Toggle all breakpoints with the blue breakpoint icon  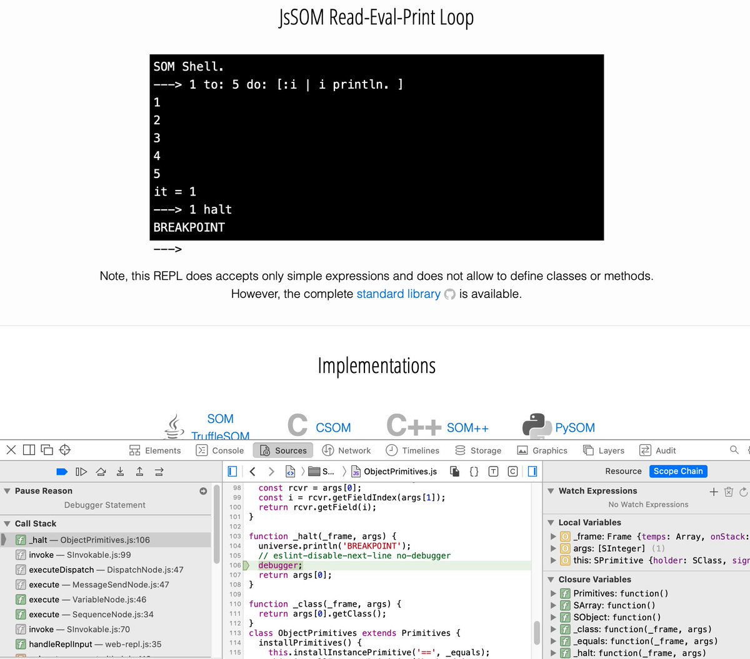61,472
